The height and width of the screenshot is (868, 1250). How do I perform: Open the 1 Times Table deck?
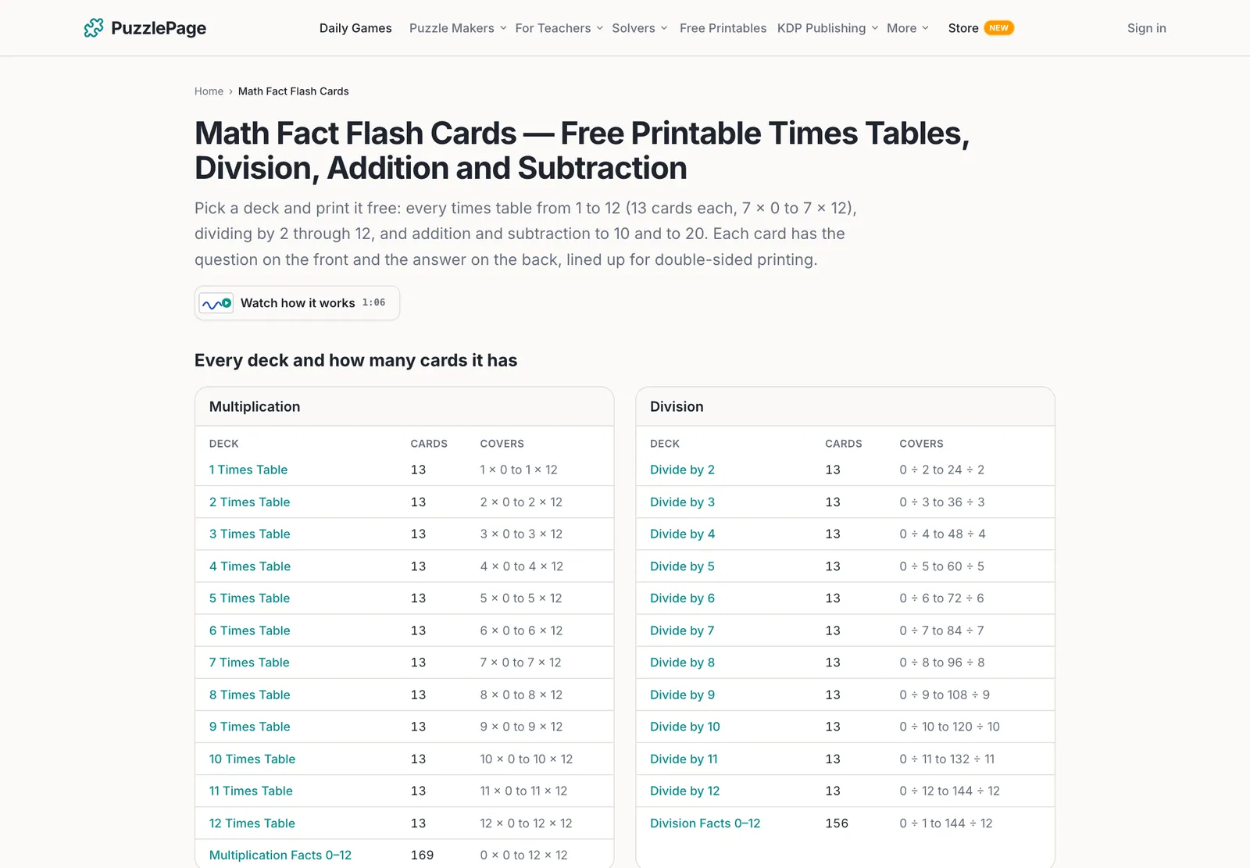click(x=248, y=470)
